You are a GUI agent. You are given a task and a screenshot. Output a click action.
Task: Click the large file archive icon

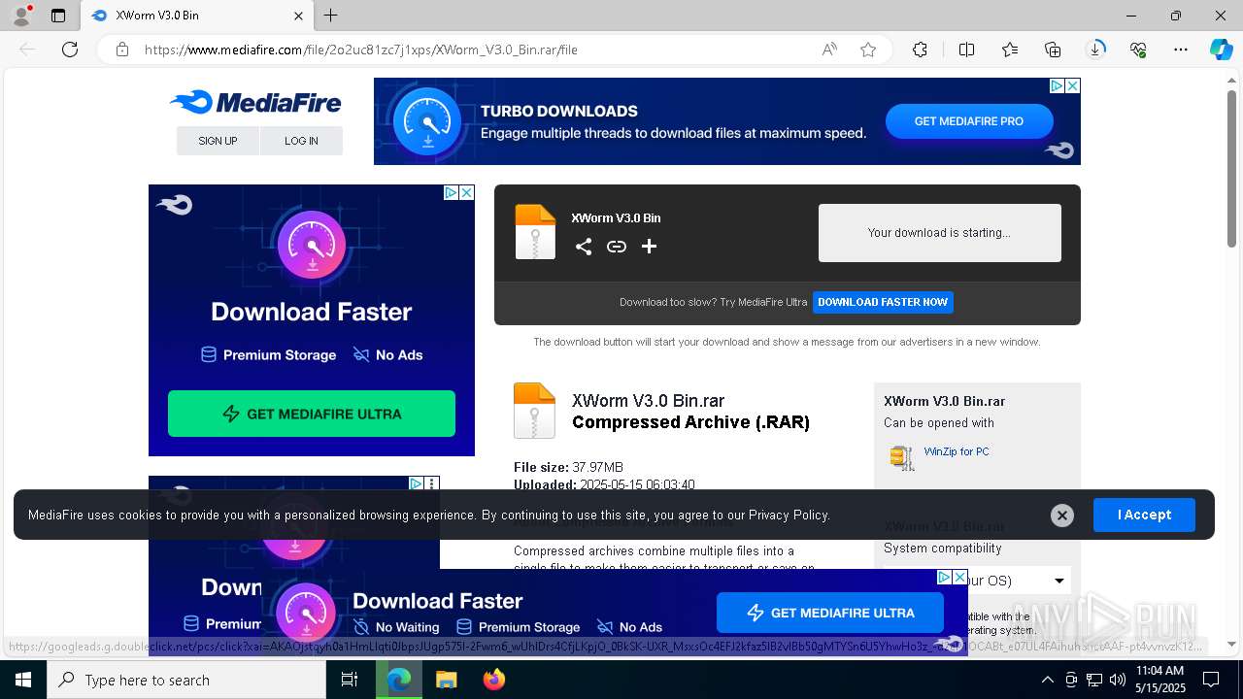point(534,411)
